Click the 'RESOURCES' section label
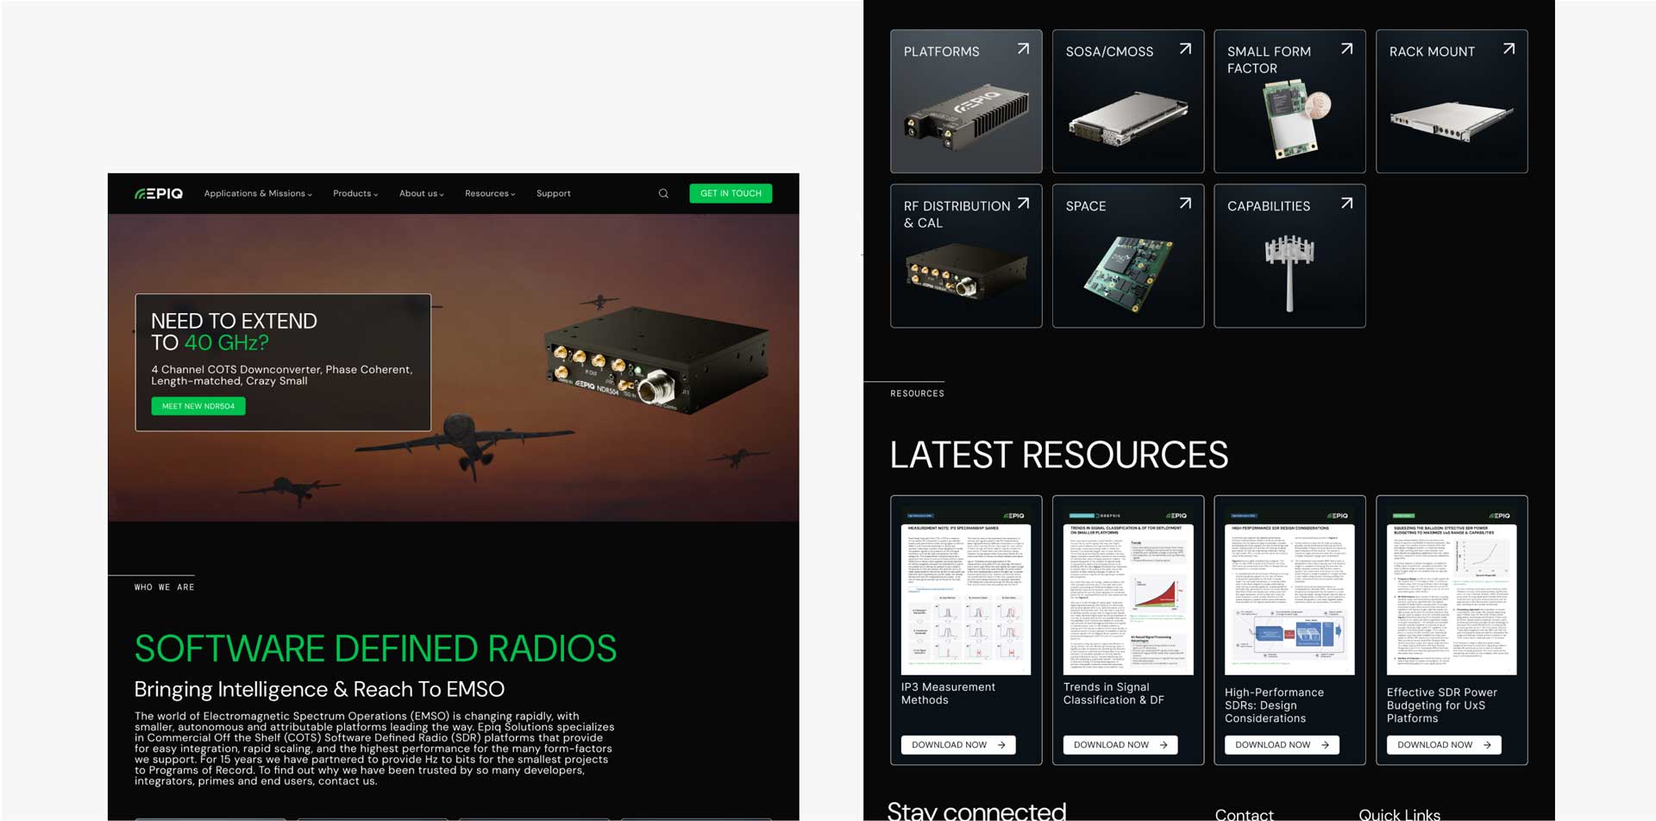 coord(917,393)
